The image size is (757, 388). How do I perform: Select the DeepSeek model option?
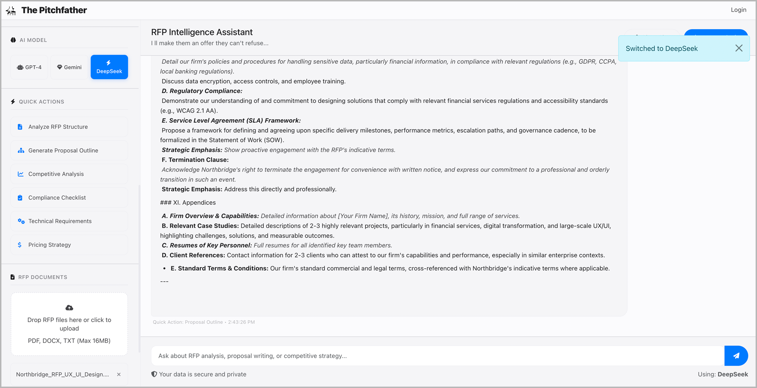point(109,67)
